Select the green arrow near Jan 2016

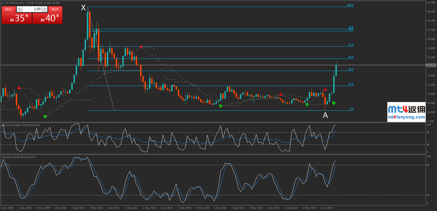221,106
